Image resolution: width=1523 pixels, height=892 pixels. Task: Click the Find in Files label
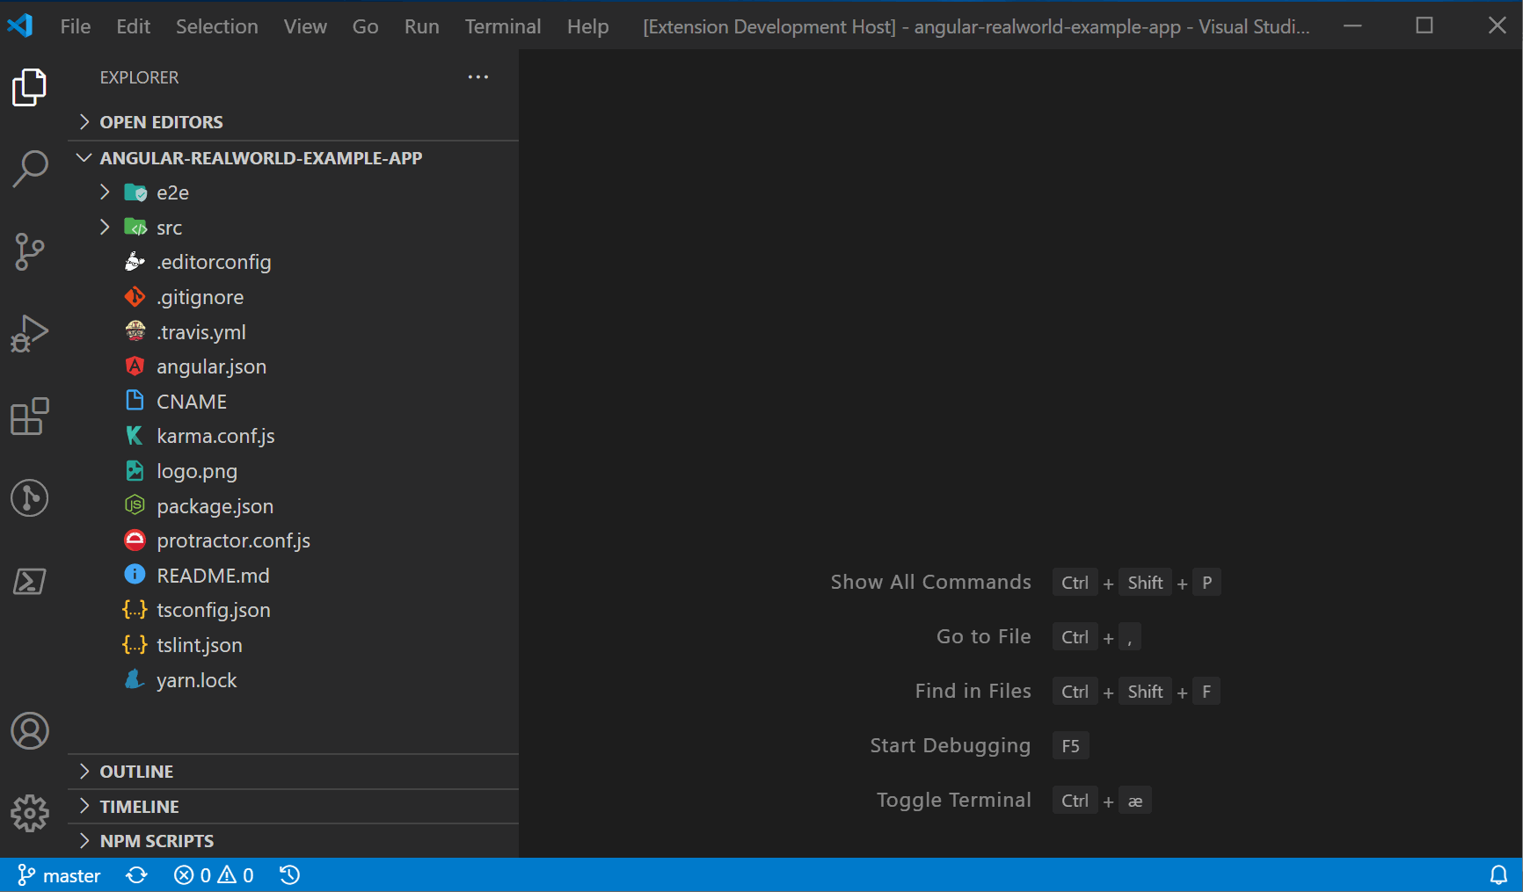click(x=973, y=691)
